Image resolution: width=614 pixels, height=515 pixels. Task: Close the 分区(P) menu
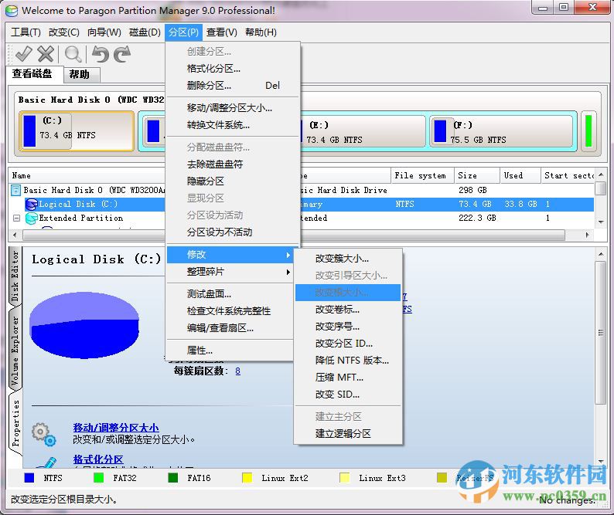(183, 32)
